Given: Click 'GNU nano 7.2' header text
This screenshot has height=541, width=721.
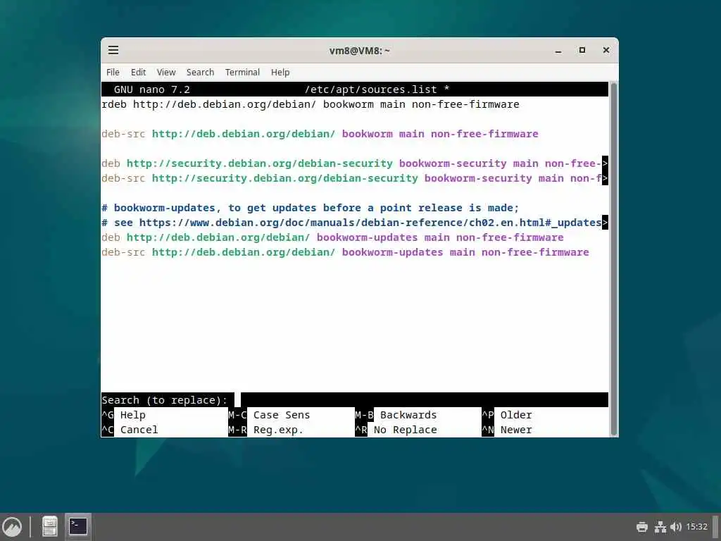Looking at the screenshot, I should (x=152, y=89).
